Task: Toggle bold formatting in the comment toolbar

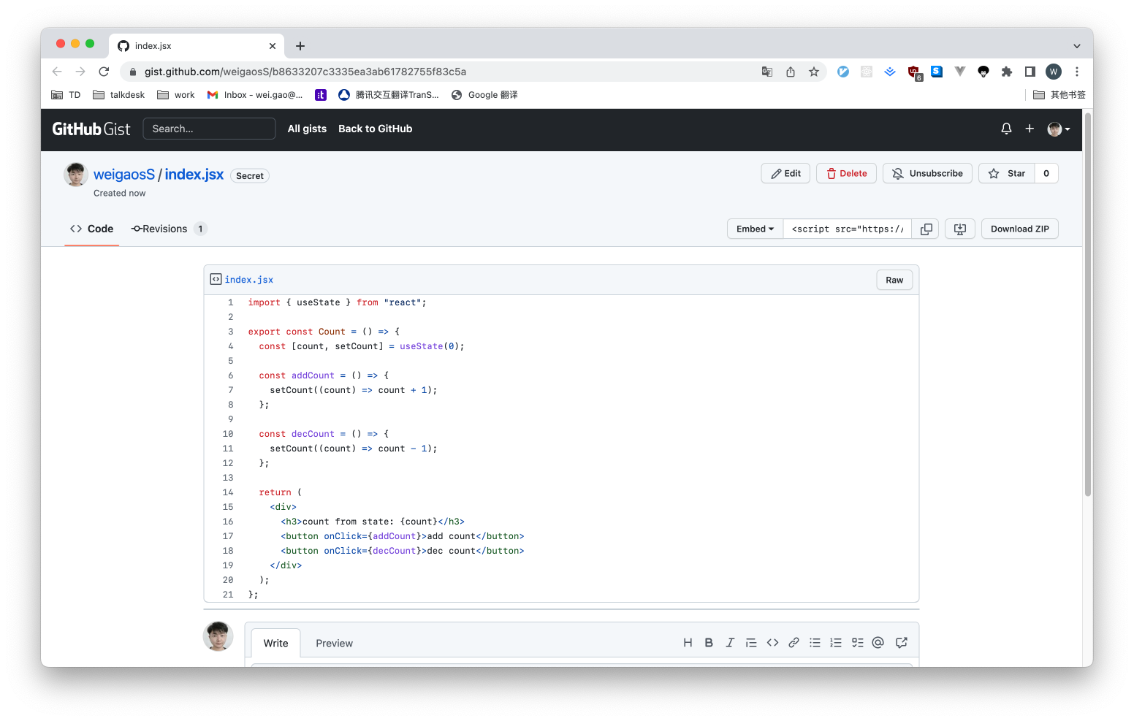Action: tap(709, 642)
